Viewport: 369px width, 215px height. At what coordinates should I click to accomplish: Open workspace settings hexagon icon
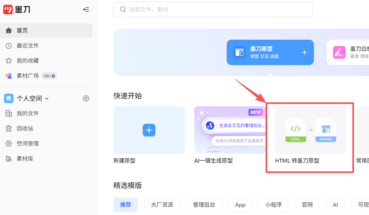86,98
